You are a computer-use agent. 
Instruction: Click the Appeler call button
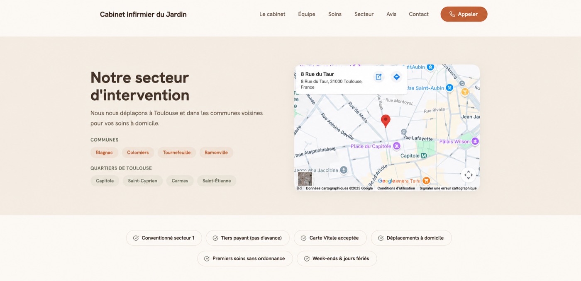coord(464,14)
